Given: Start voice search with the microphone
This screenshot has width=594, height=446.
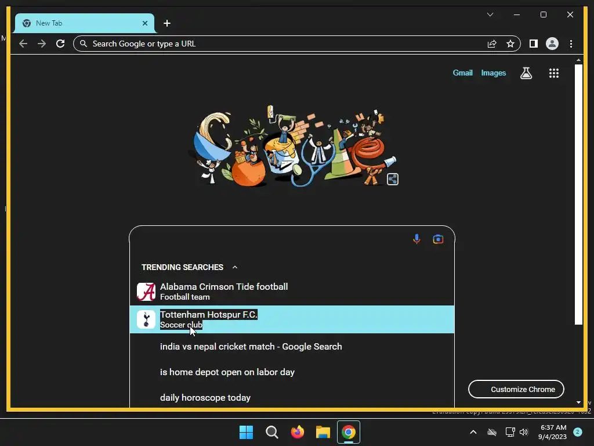Looking at the screenshot, I should (x=416, y=239).
